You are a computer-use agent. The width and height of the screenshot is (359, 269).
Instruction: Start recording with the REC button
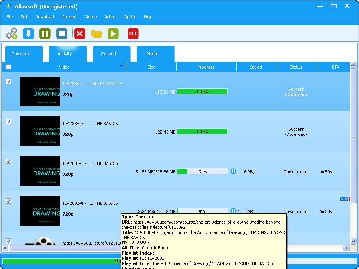tap(133, 33)
